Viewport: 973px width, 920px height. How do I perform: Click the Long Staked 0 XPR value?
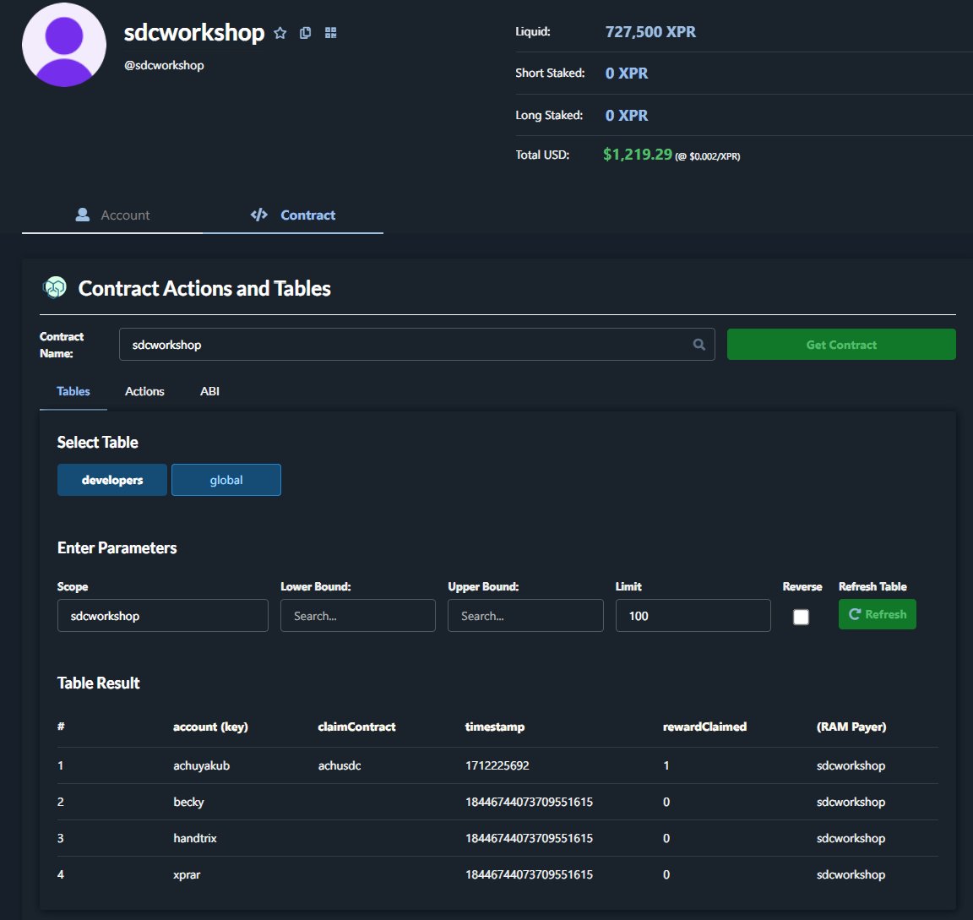pyautogui.click(x=626, y=116)
